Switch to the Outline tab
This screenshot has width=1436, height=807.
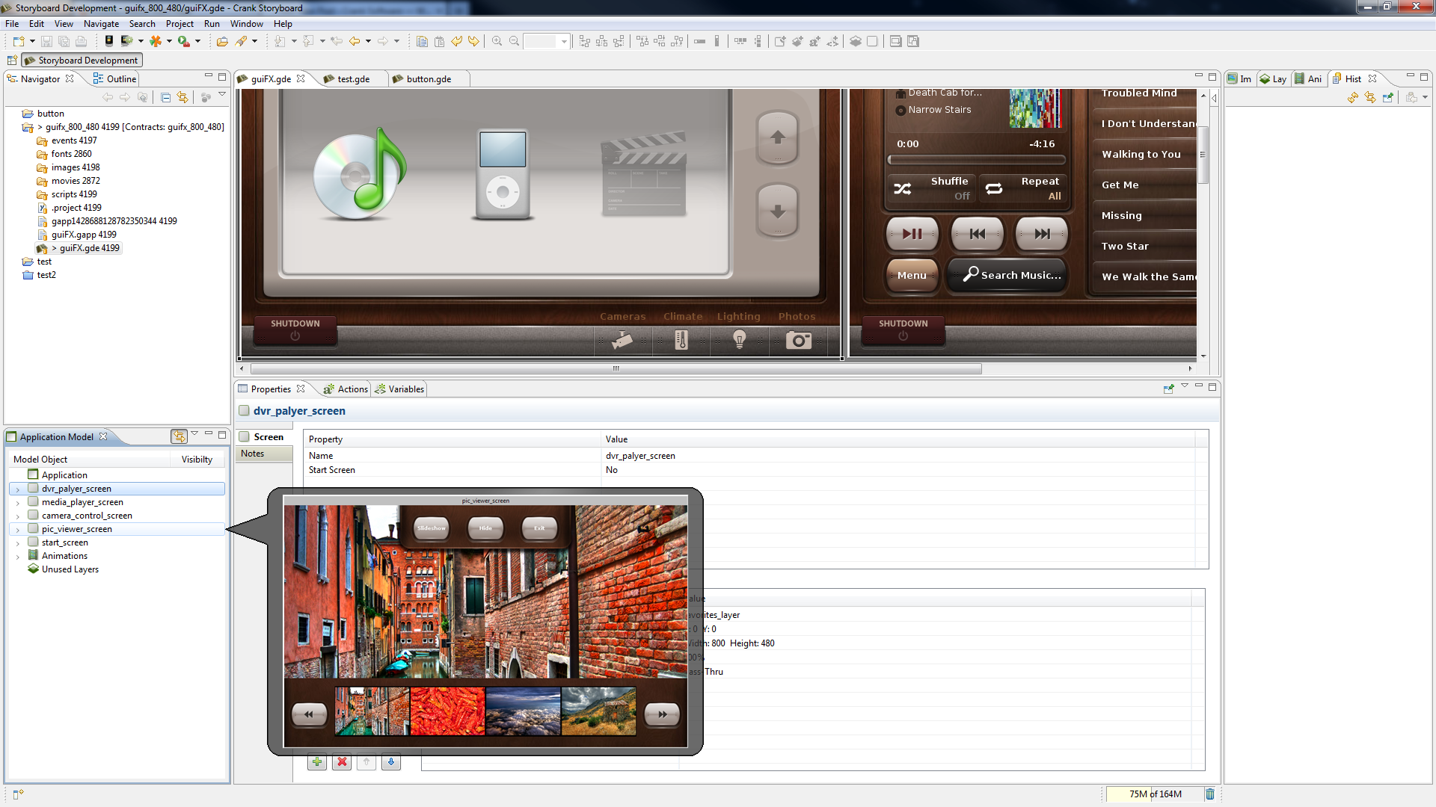114,78
